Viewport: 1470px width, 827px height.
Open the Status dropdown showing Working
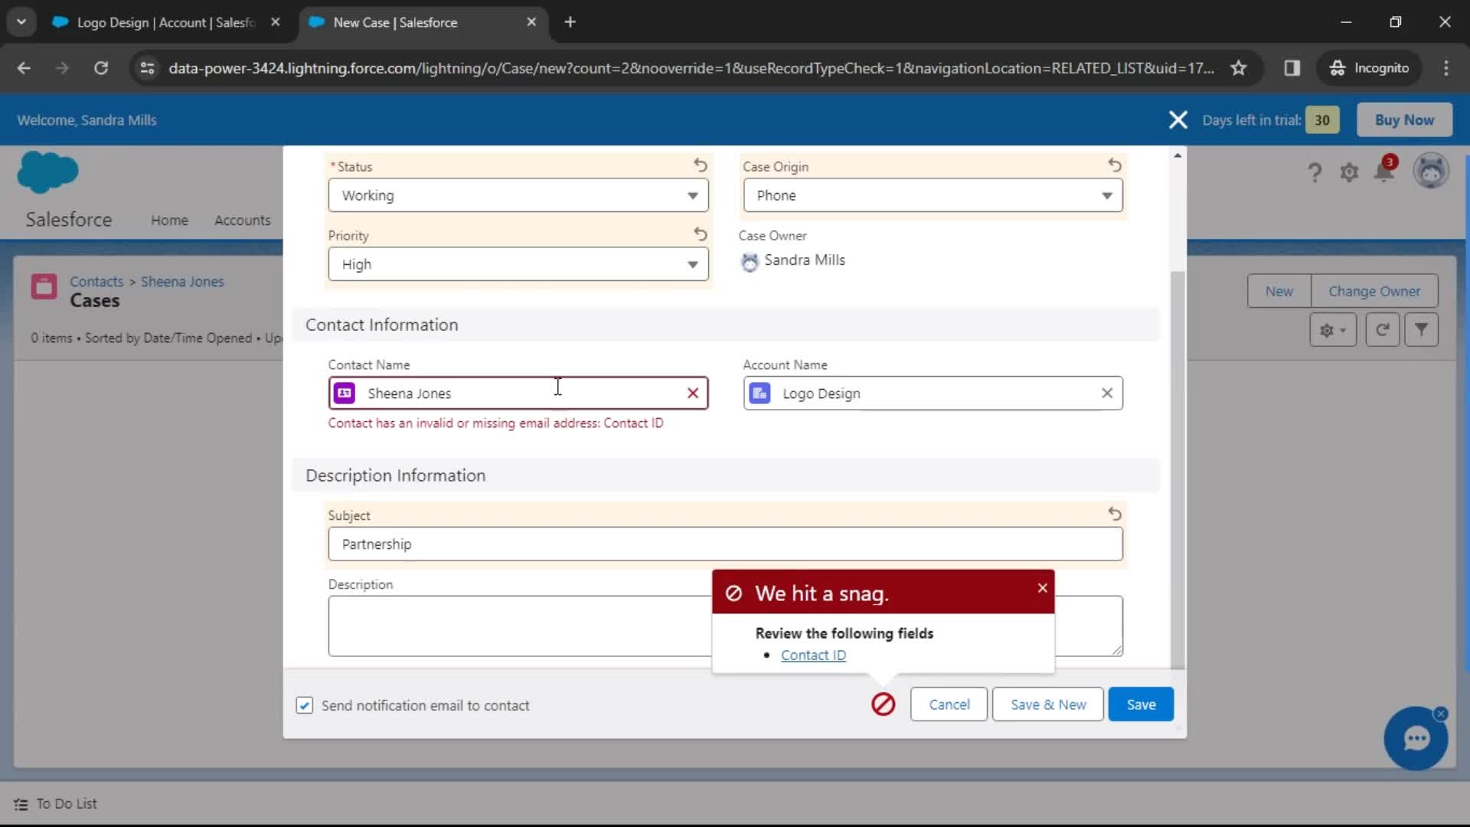tap(518, 195)
